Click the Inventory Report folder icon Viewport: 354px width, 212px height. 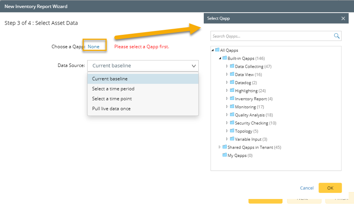click(x=232, y=99)
